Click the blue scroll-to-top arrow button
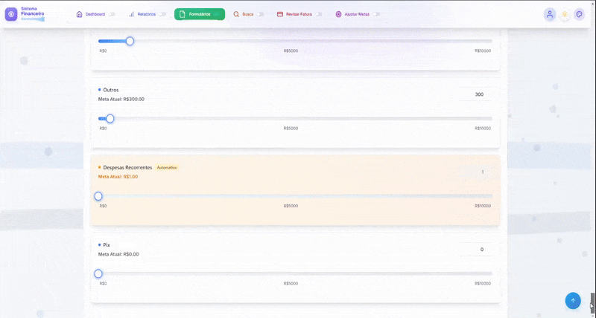The width and height of the screenshot is (596, 318). coord(573,300)
